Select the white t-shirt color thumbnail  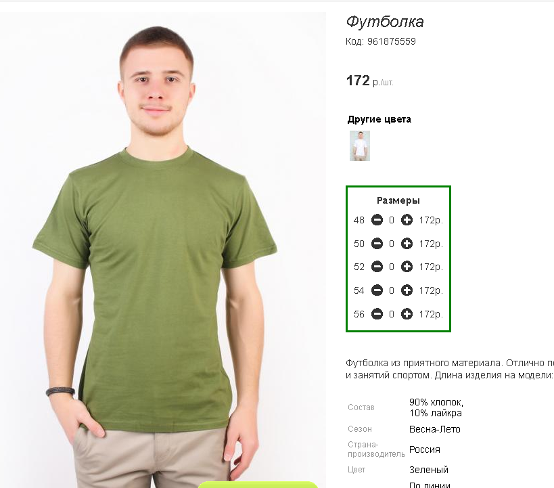pos(360,146)
